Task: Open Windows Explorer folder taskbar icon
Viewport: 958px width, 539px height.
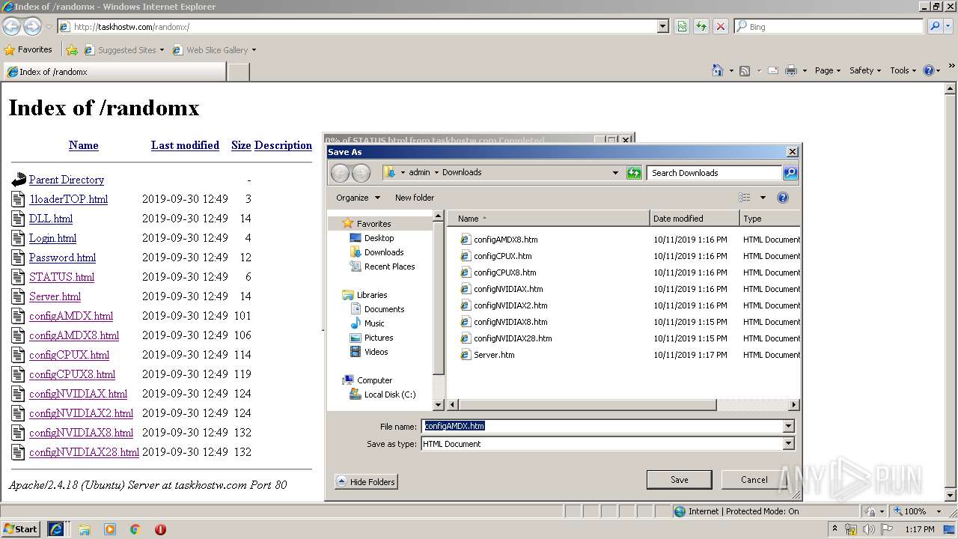Action: click(x=85, y=529)
